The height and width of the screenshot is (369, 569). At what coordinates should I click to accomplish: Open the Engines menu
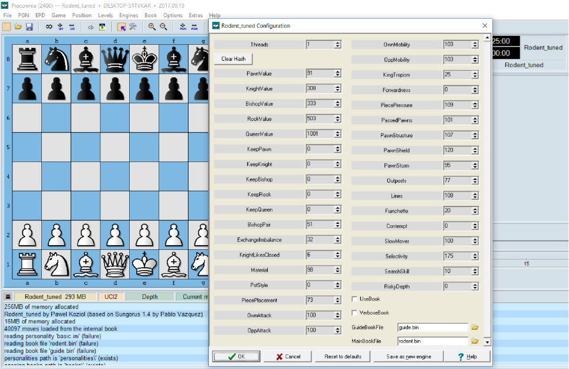pos(129,15)
